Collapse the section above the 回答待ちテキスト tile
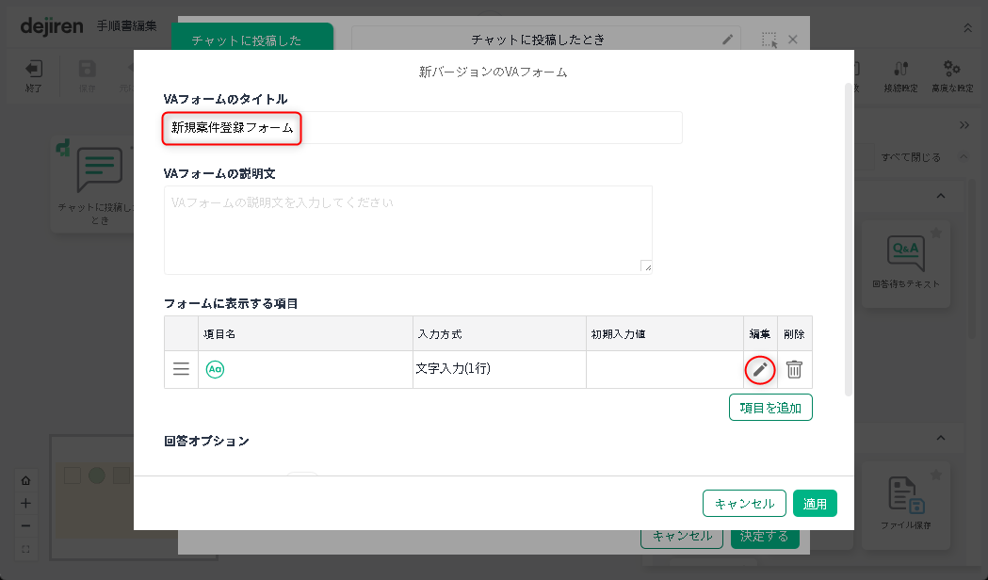 coord(940,195)
